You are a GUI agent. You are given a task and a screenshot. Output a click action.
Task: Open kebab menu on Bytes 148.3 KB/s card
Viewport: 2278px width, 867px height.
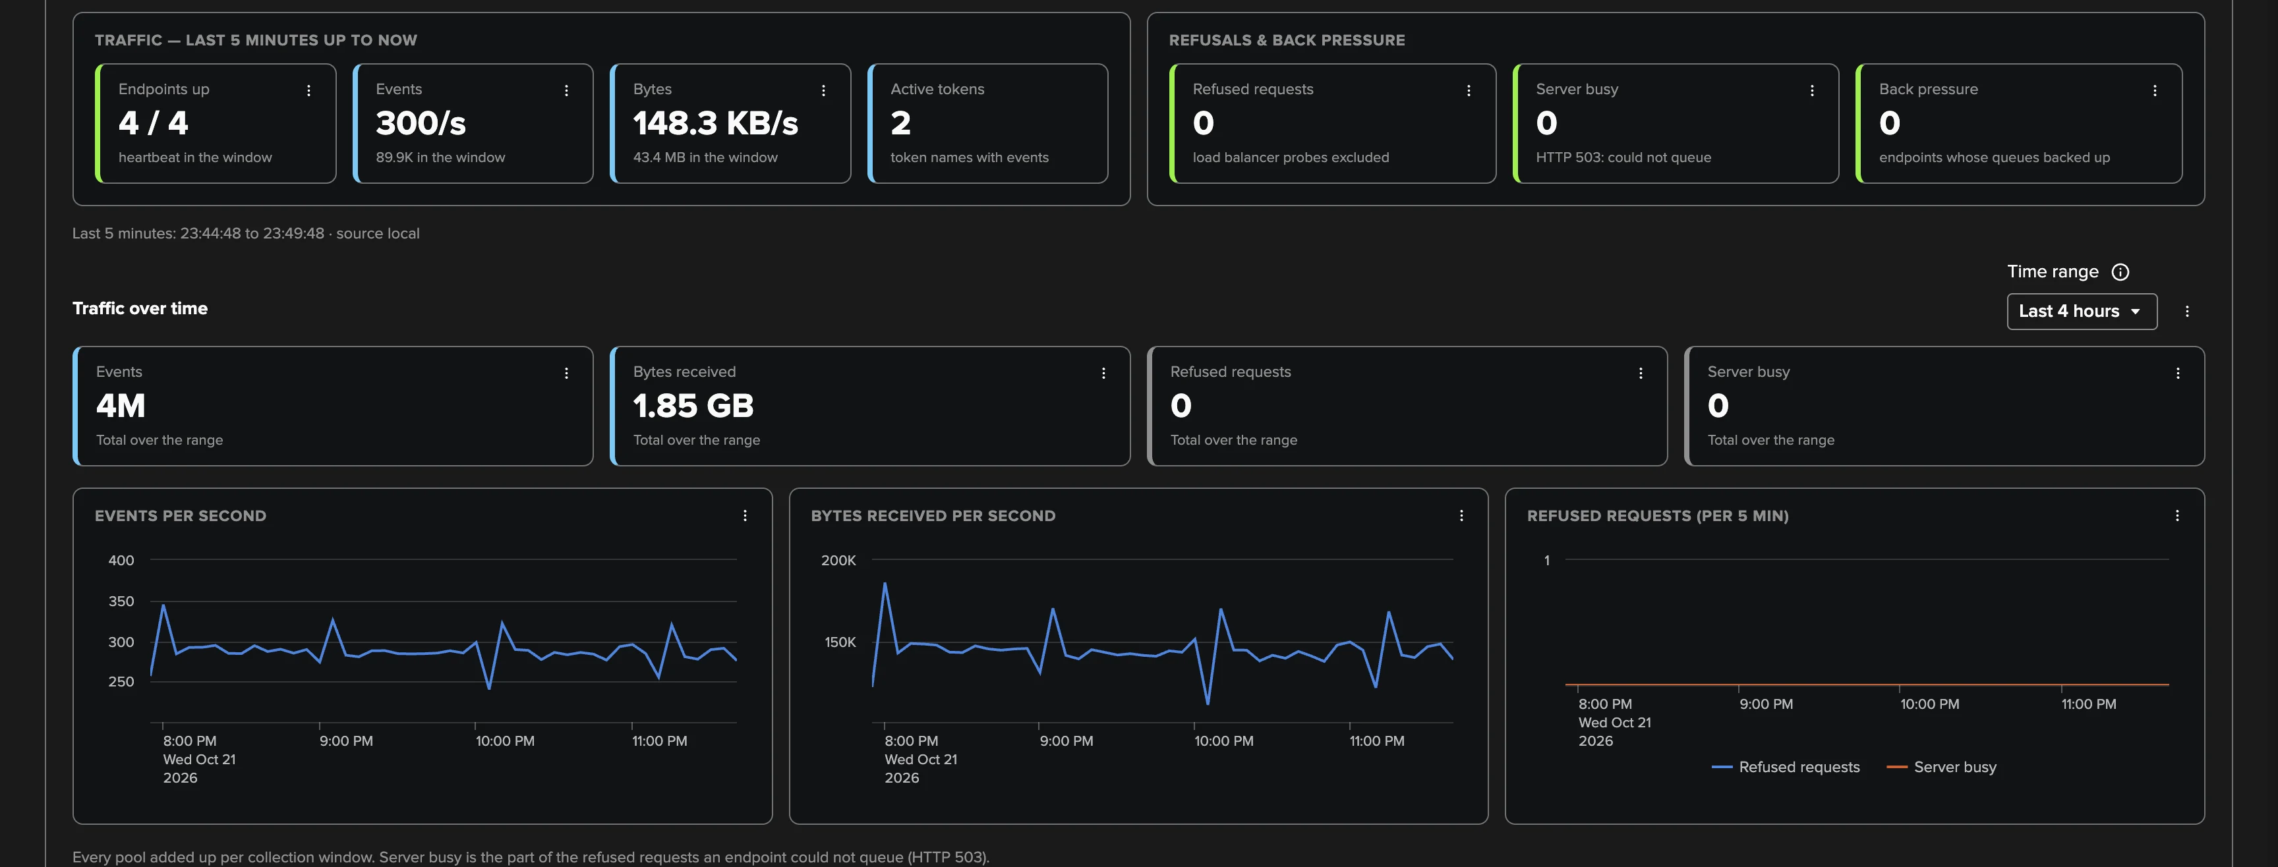[823, 90]
